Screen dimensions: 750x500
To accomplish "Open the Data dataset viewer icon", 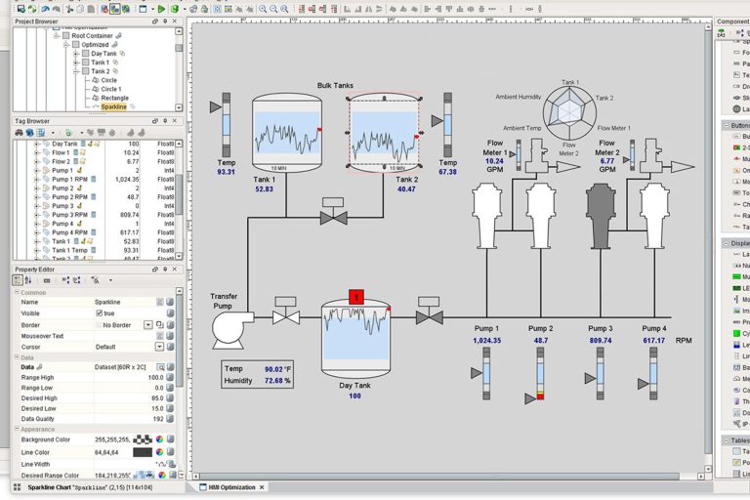I will click(159, 367).
